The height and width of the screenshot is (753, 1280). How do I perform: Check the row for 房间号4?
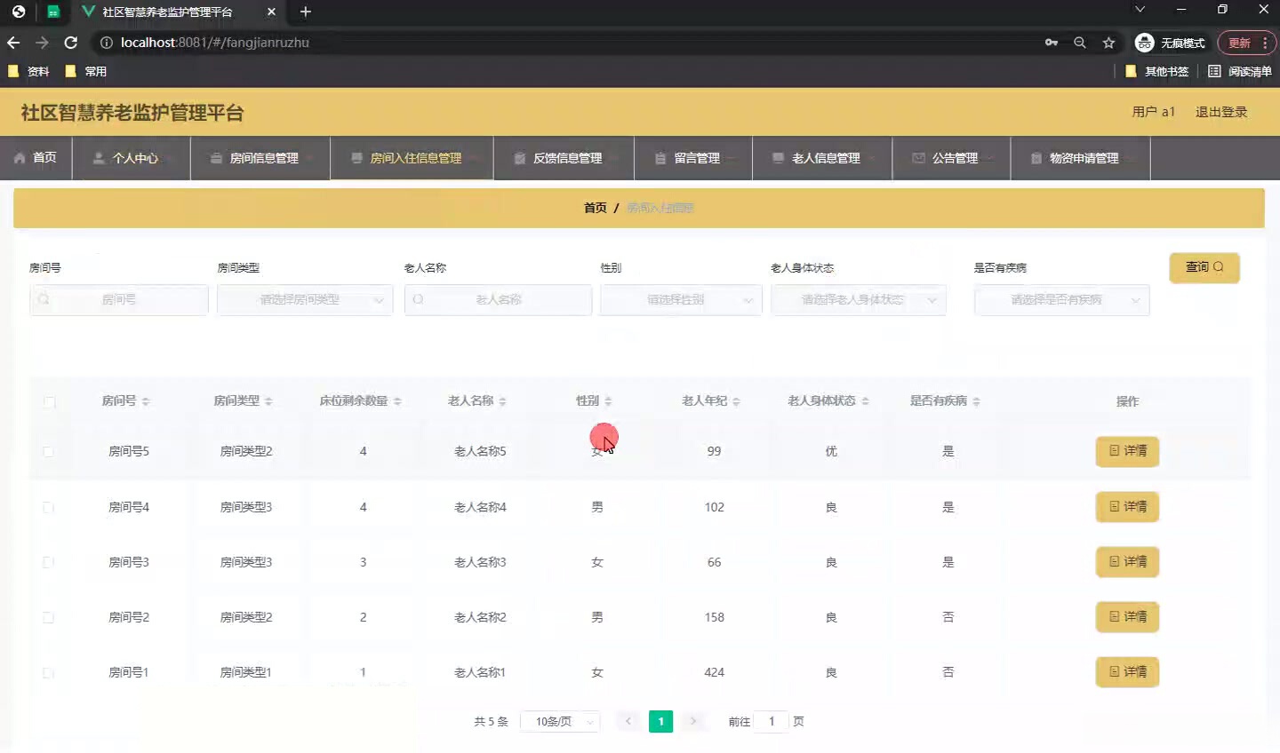48,507
